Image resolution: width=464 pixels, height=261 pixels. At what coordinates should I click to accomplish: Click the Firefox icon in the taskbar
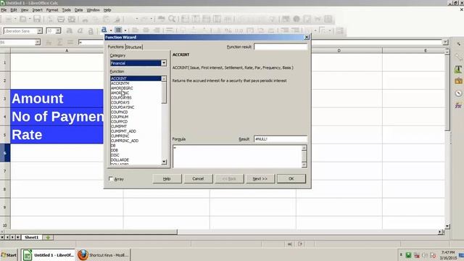point(83,254)
